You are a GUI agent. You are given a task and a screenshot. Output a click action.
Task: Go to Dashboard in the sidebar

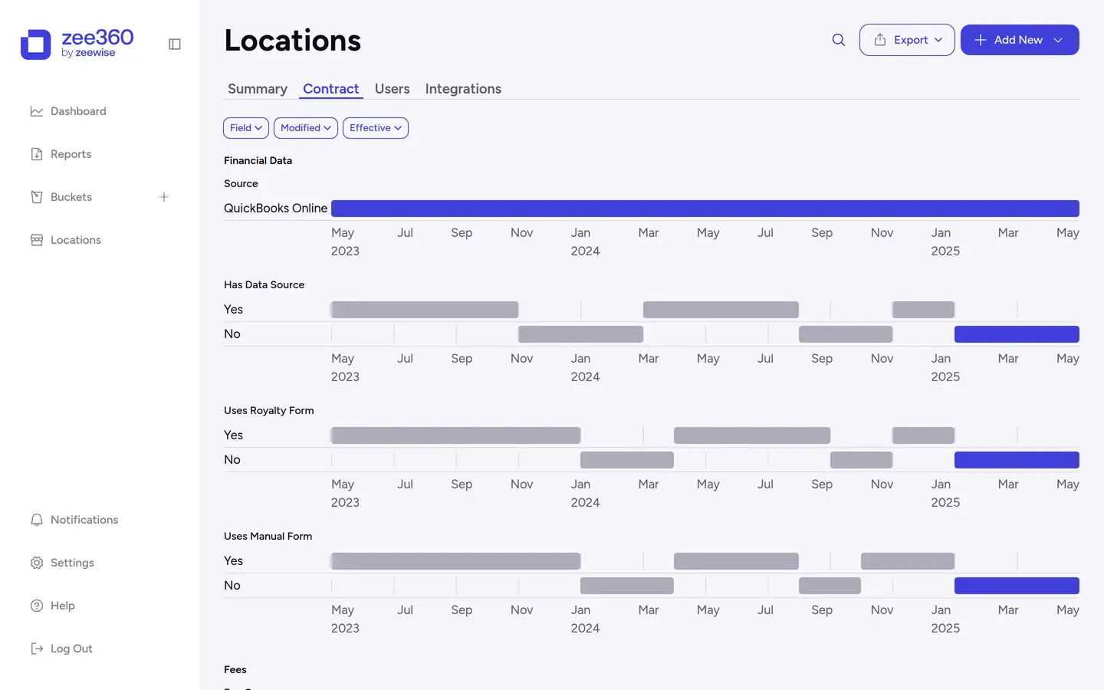(78, 111)
